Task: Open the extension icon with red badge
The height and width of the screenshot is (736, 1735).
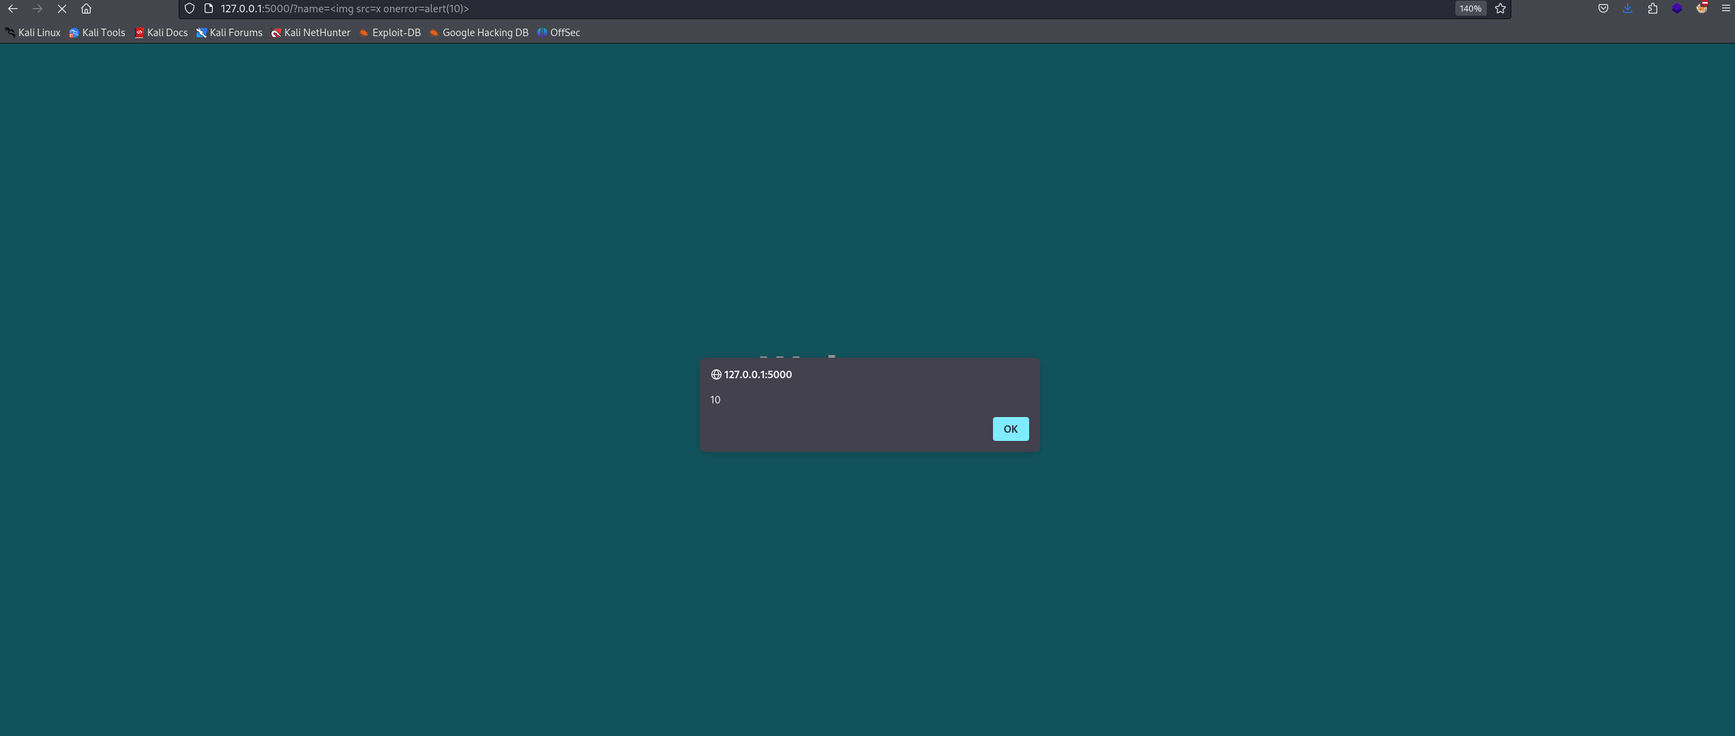Action: click(x=1702, y=8)
